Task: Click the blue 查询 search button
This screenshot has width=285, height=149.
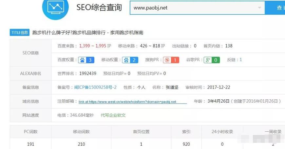Action: point(275,8)
